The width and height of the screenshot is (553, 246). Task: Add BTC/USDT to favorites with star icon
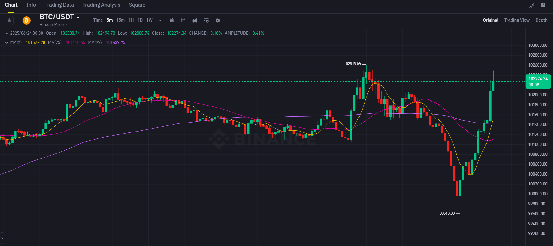pos(9,20)
